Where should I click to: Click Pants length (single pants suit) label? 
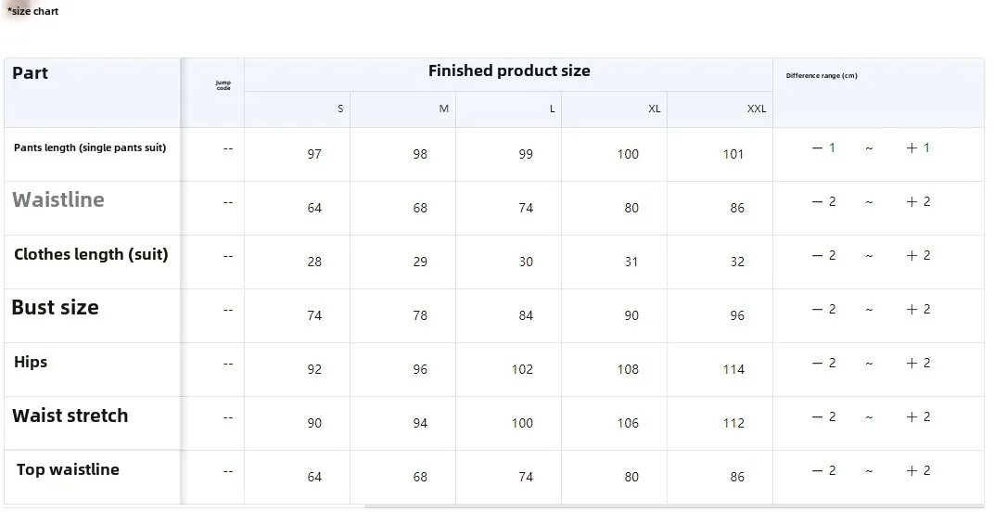click(90, 147)
